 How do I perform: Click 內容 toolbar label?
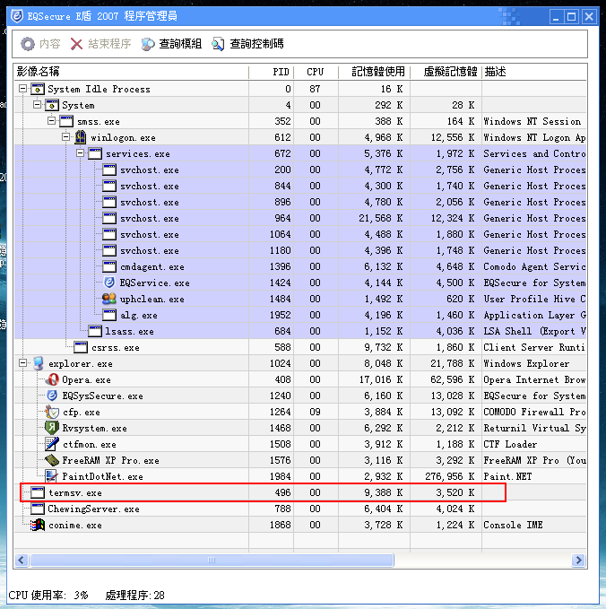50,44
